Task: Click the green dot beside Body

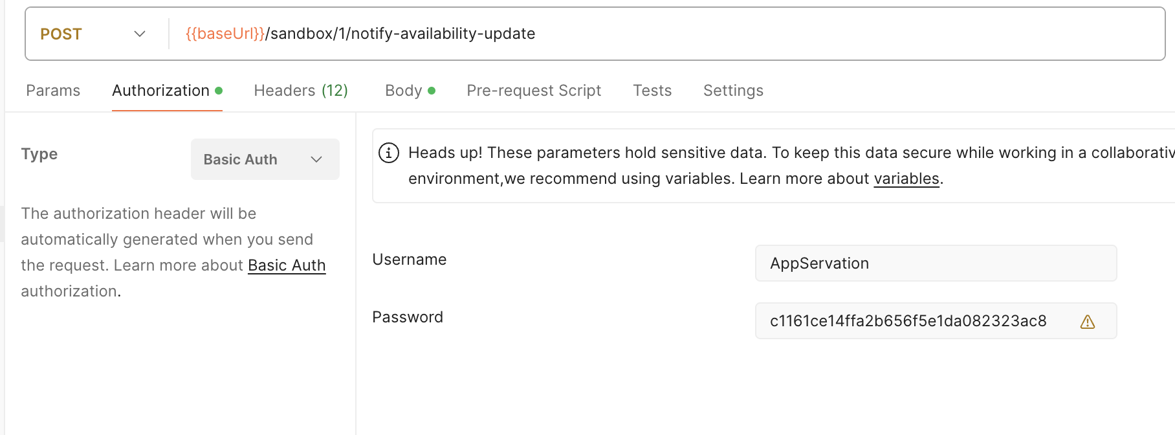Action: pos(432,91)
